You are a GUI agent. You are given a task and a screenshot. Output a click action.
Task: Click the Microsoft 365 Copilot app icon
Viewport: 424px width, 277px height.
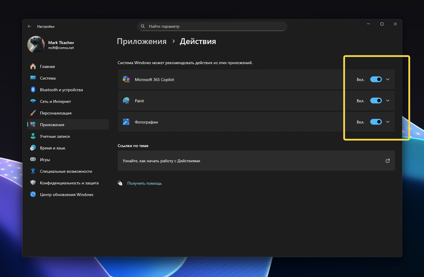pos(126,79)
